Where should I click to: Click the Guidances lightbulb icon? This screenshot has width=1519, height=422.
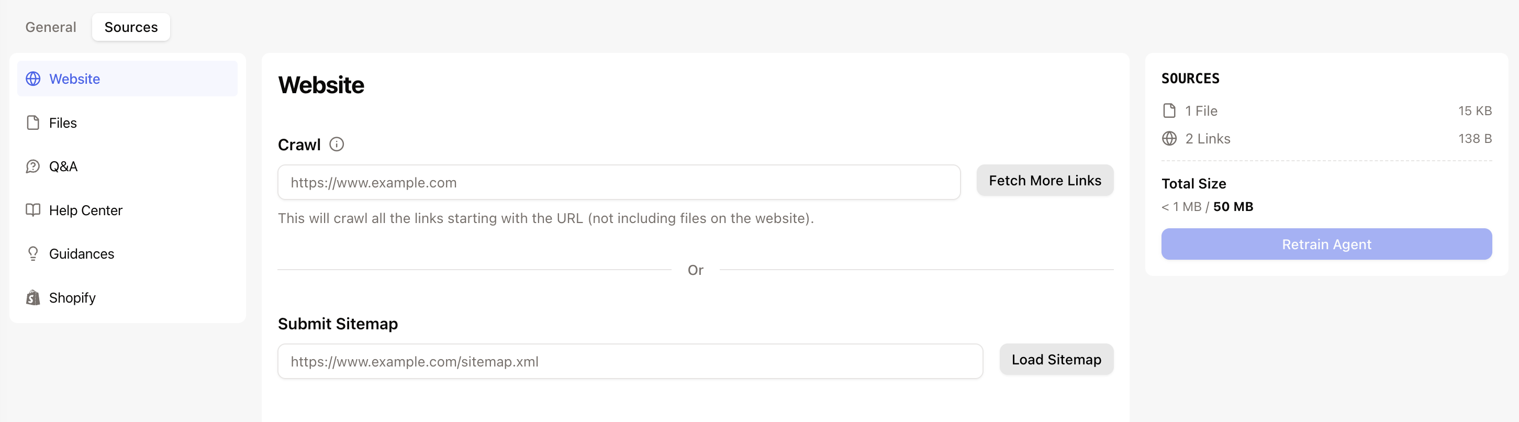pos(33,254)
